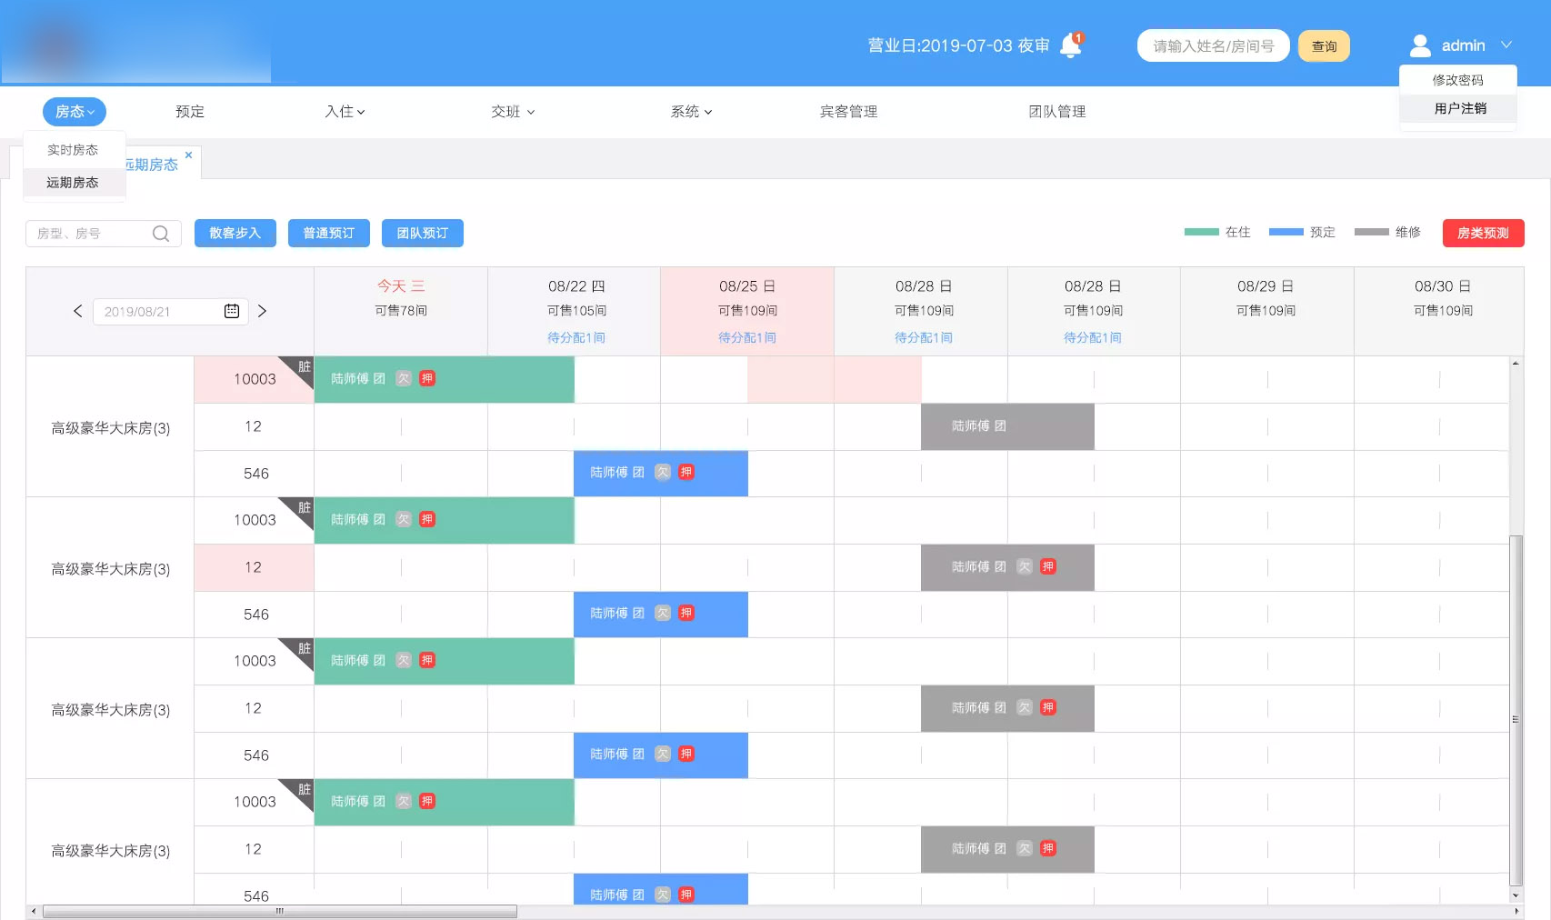The width and height of the screenshot is (1551, 920).
Task: Click the notification bell icon
Action: (1070, 45)
